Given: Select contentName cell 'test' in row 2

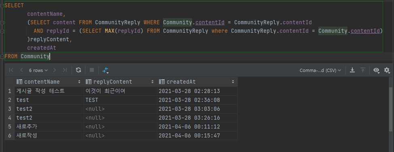Looking at the screenshot, I should click(x=49, y=100).
